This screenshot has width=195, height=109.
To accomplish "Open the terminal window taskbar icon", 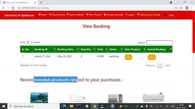I will coord(79,106).
